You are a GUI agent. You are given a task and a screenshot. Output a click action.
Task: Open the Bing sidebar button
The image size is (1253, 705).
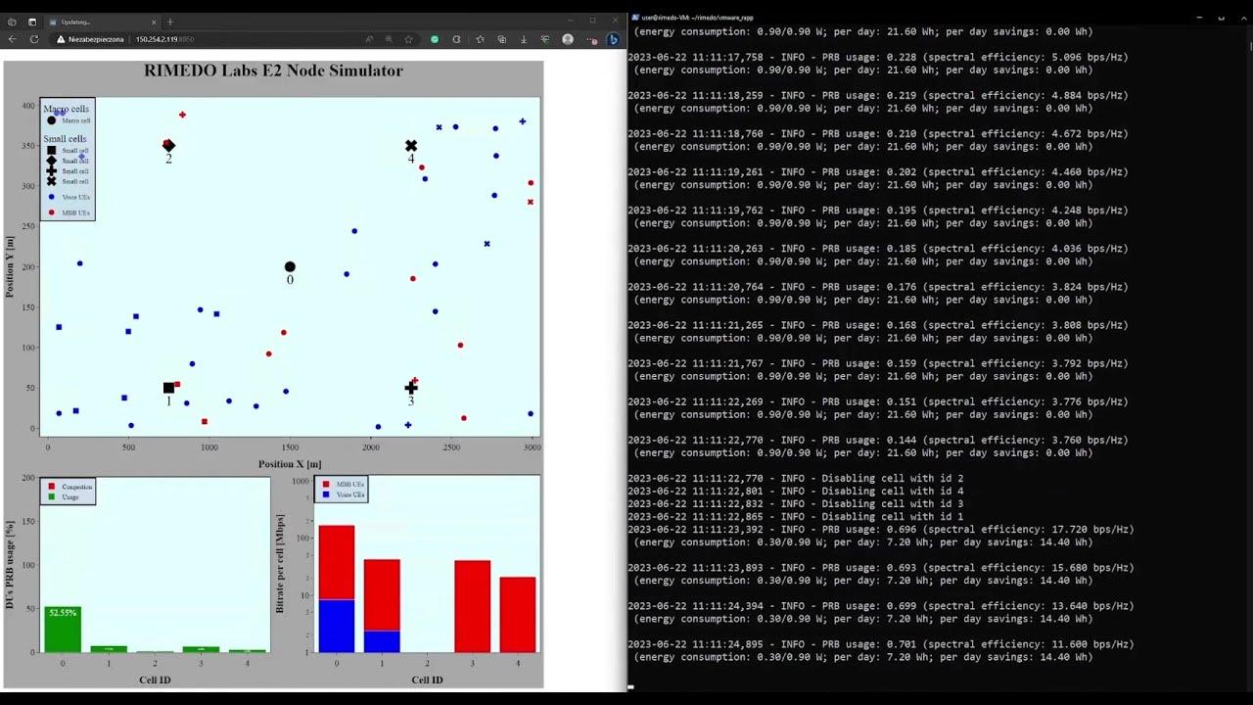point(614,39)
